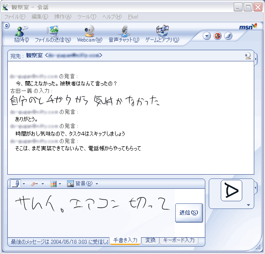
Task: Expand color palette dropdown arrow
Action: [x=60, y=184]
